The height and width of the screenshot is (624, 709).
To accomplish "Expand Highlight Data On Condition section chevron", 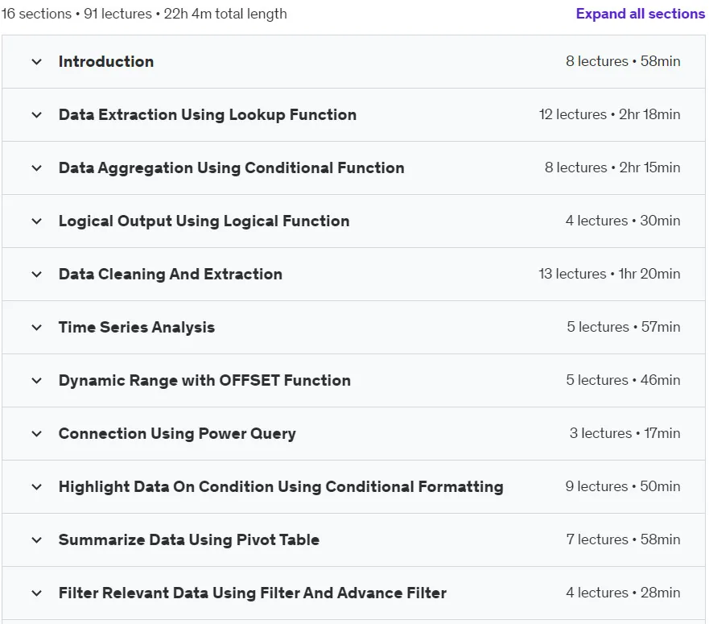I will (x=37, y=487).
